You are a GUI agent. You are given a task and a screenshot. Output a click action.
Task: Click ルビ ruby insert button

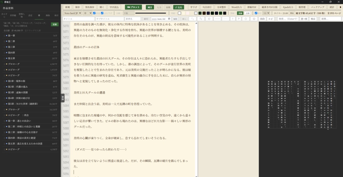click(x=271, y=19)
